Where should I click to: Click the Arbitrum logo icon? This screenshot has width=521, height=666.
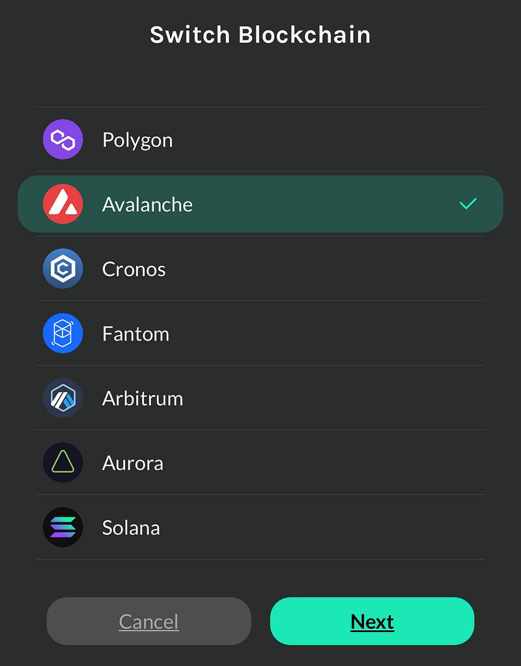coord(63,398)
